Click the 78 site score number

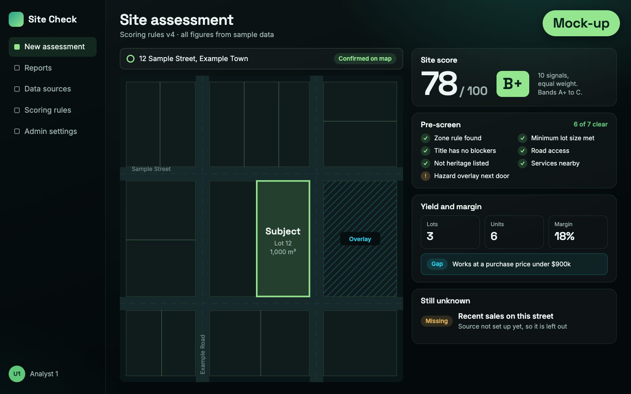point(439,84)
